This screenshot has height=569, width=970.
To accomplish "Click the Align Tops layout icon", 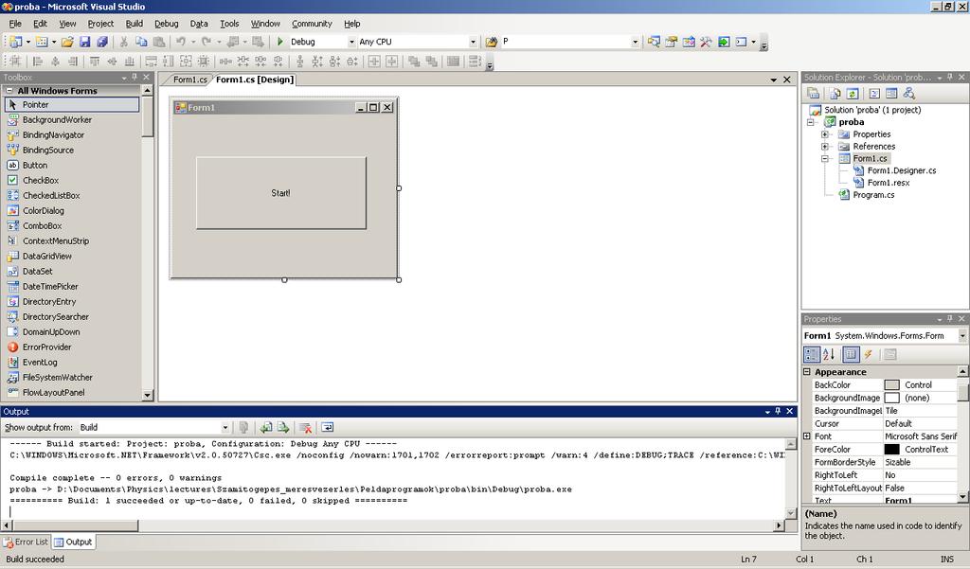I will click(x=95, y=61).
